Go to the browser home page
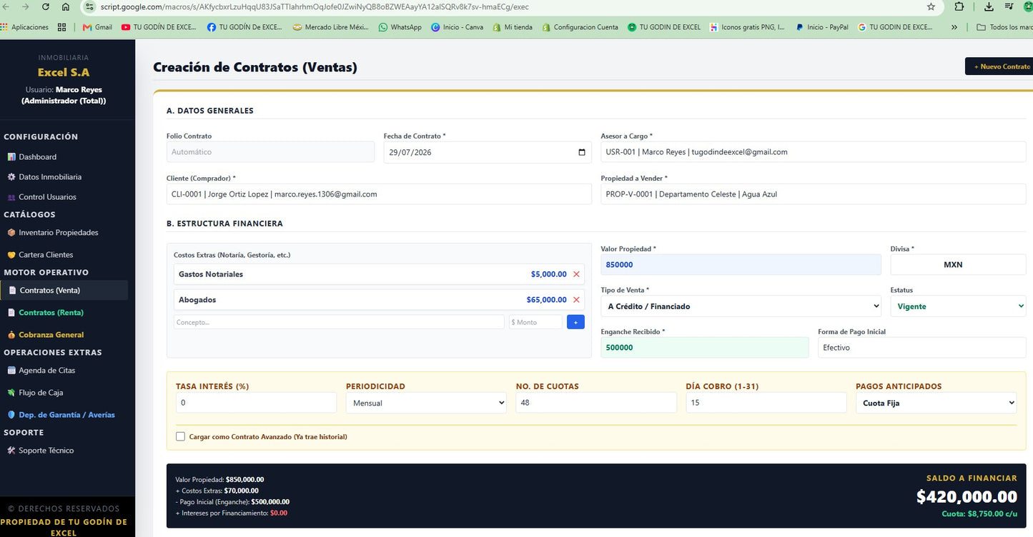1033x537 pixels. 66,6
